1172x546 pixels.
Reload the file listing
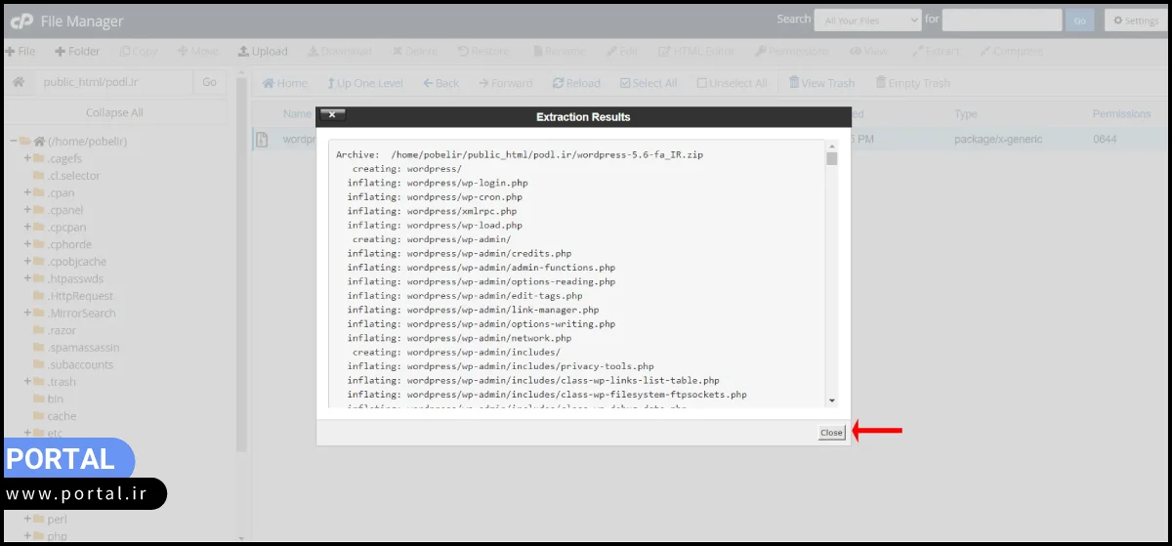576,83
